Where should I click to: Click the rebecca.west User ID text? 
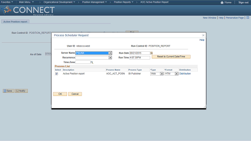[83, 46]
